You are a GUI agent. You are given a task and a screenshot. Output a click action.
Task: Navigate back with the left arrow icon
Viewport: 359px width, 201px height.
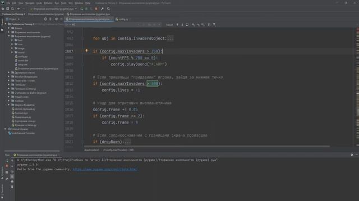[x=19, y=9]
